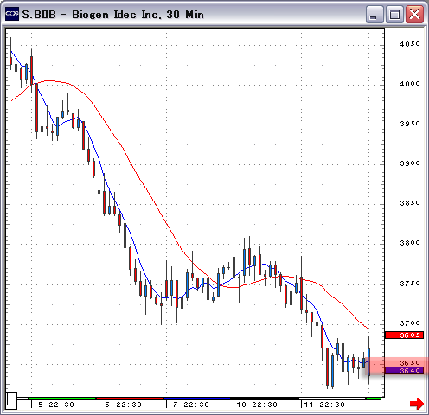Screen dimensions: 429x415
Task: Click the 6-22:30 time axis label
Action: click(124, 405)
